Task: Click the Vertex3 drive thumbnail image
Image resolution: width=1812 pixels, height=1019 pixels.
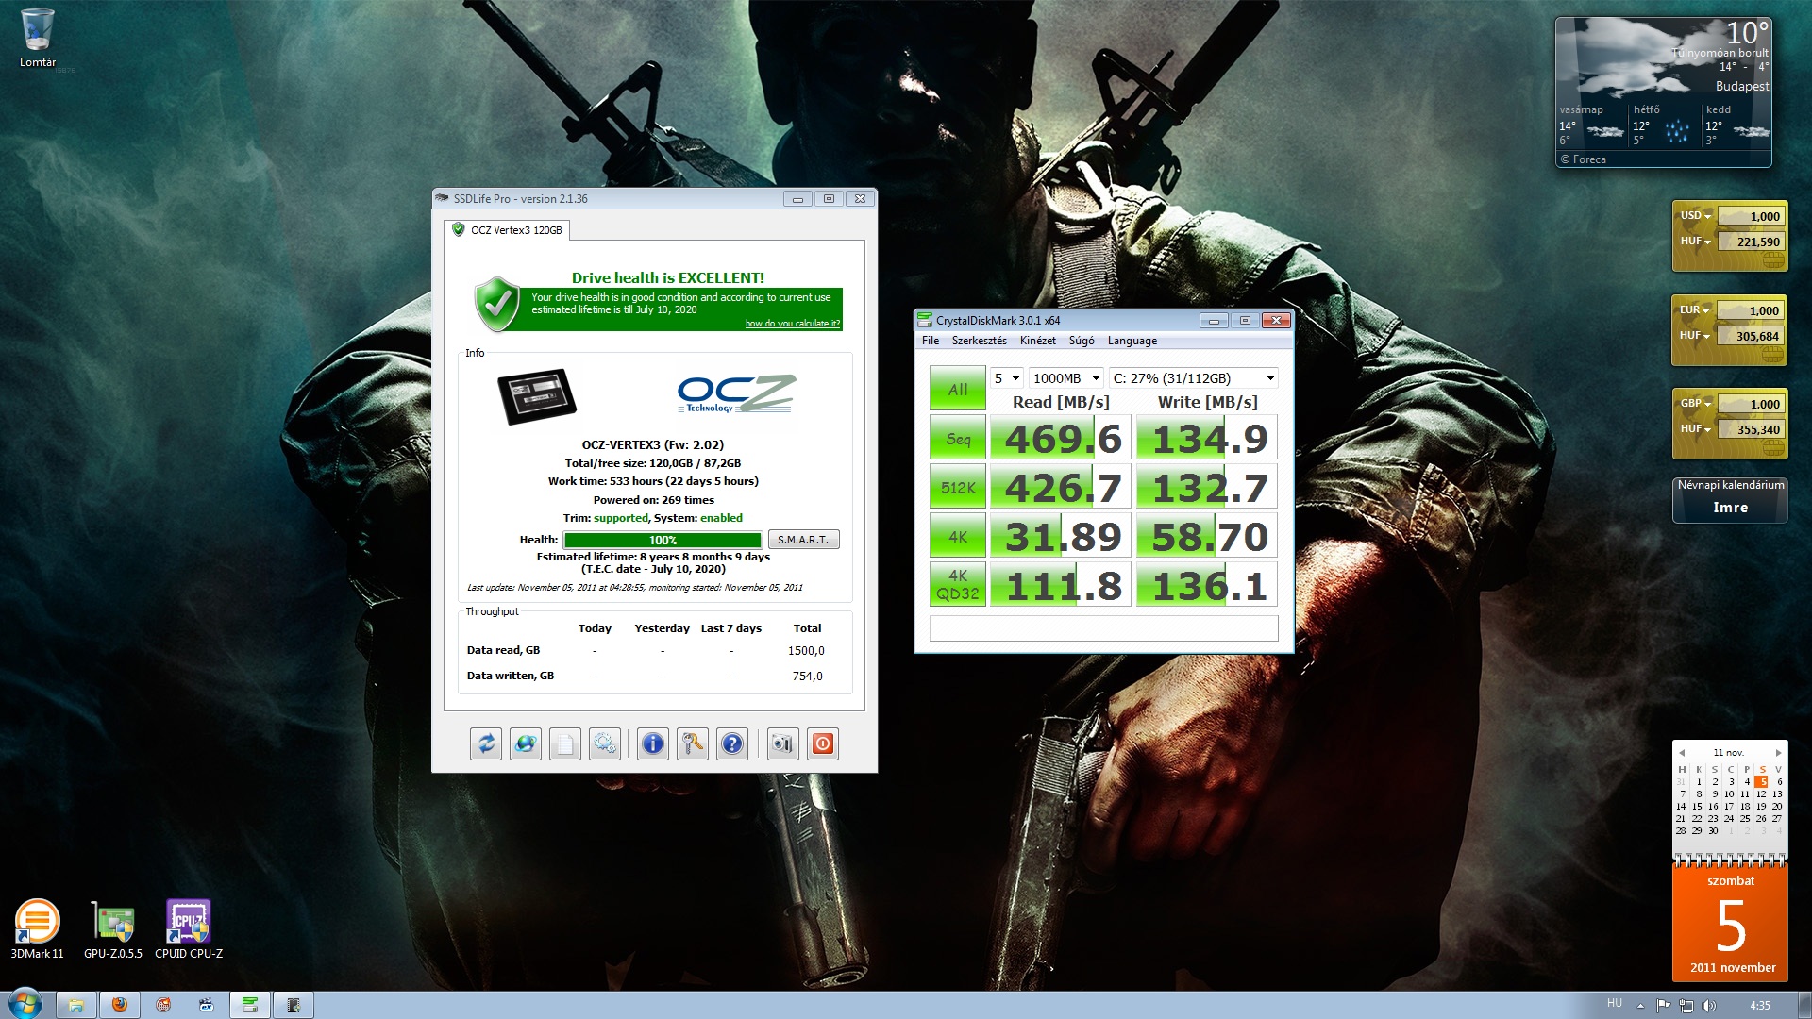Action: tap(537, 396)
